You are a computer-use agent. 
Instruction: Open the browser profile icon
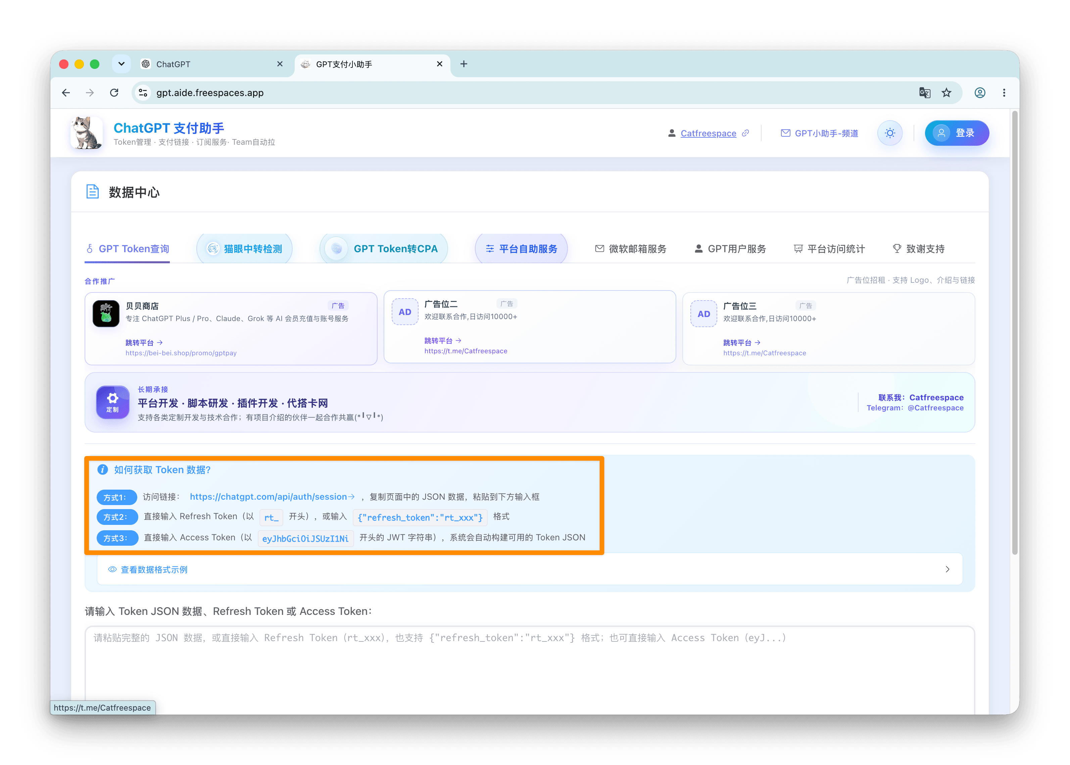[x=980, y=93]
